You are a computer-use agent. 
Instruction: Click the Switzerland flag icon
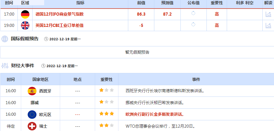32,126
